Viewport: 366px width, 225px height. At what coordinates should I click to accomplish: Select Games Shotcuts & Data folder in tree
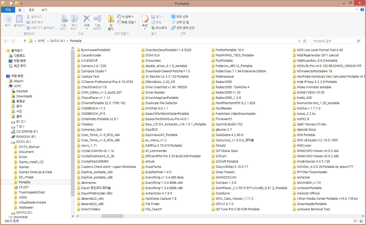35,172
